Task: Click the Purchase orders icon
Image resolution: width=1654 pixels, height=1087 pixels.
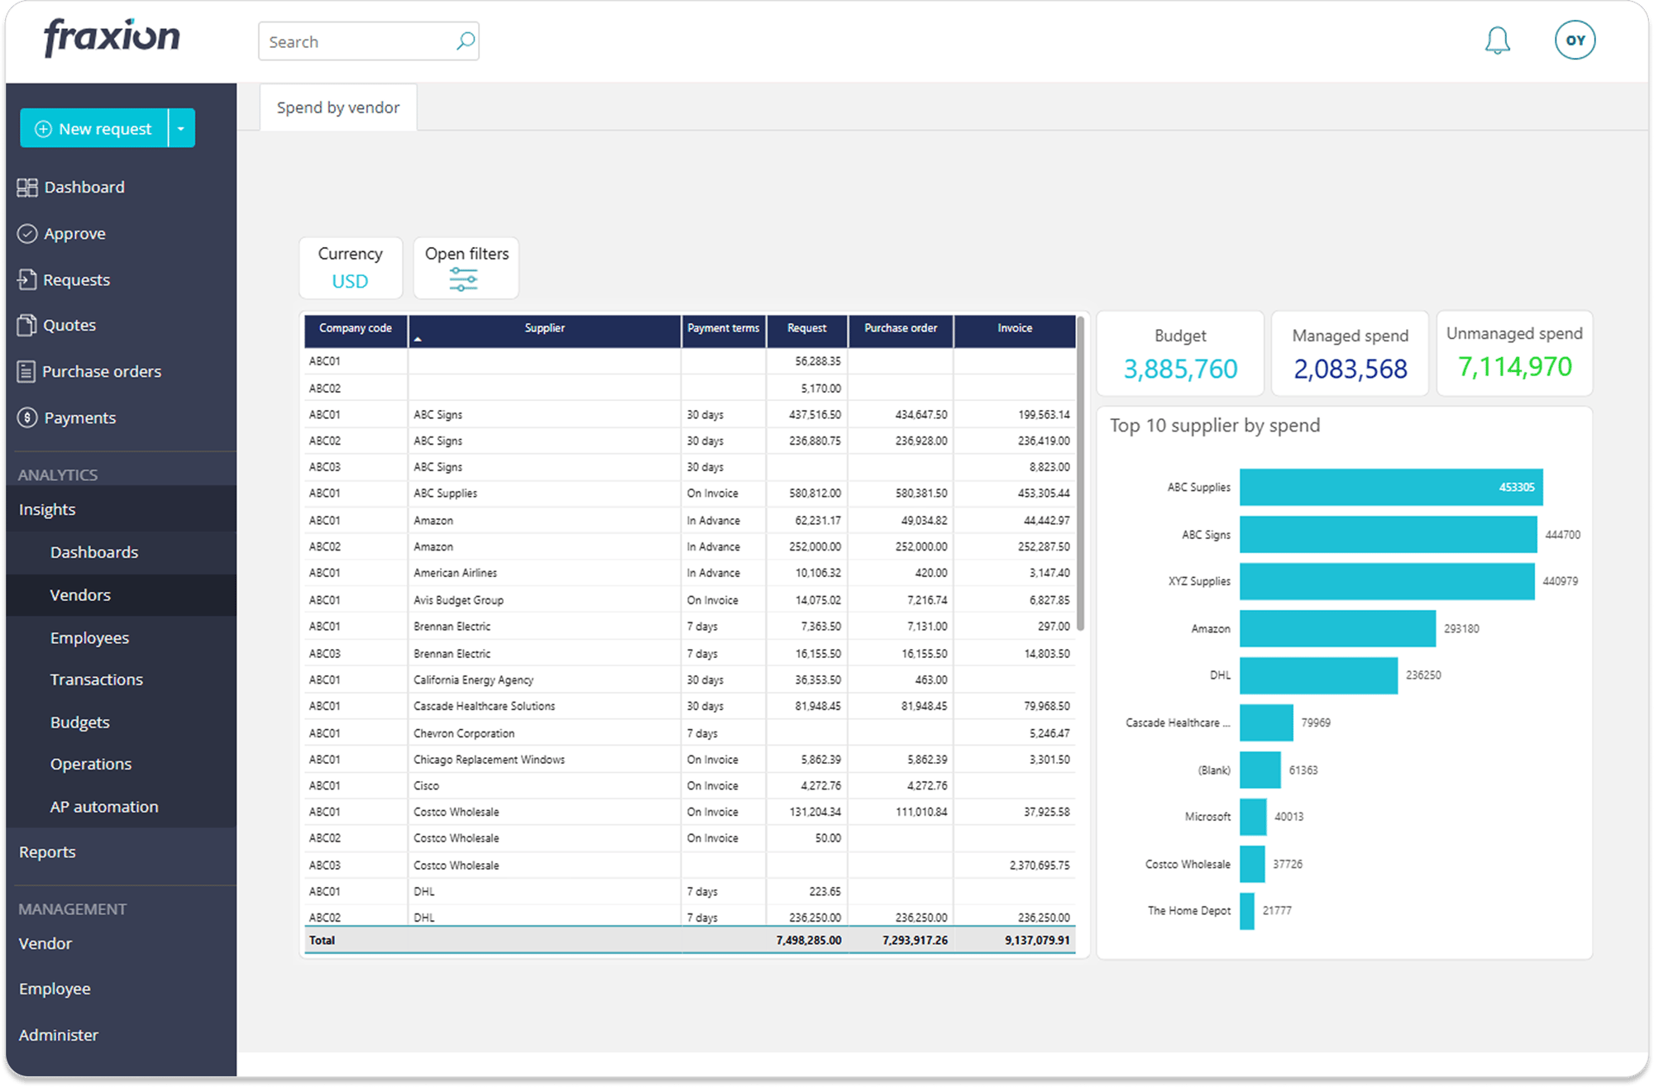Action: click(x=29, y=371)
